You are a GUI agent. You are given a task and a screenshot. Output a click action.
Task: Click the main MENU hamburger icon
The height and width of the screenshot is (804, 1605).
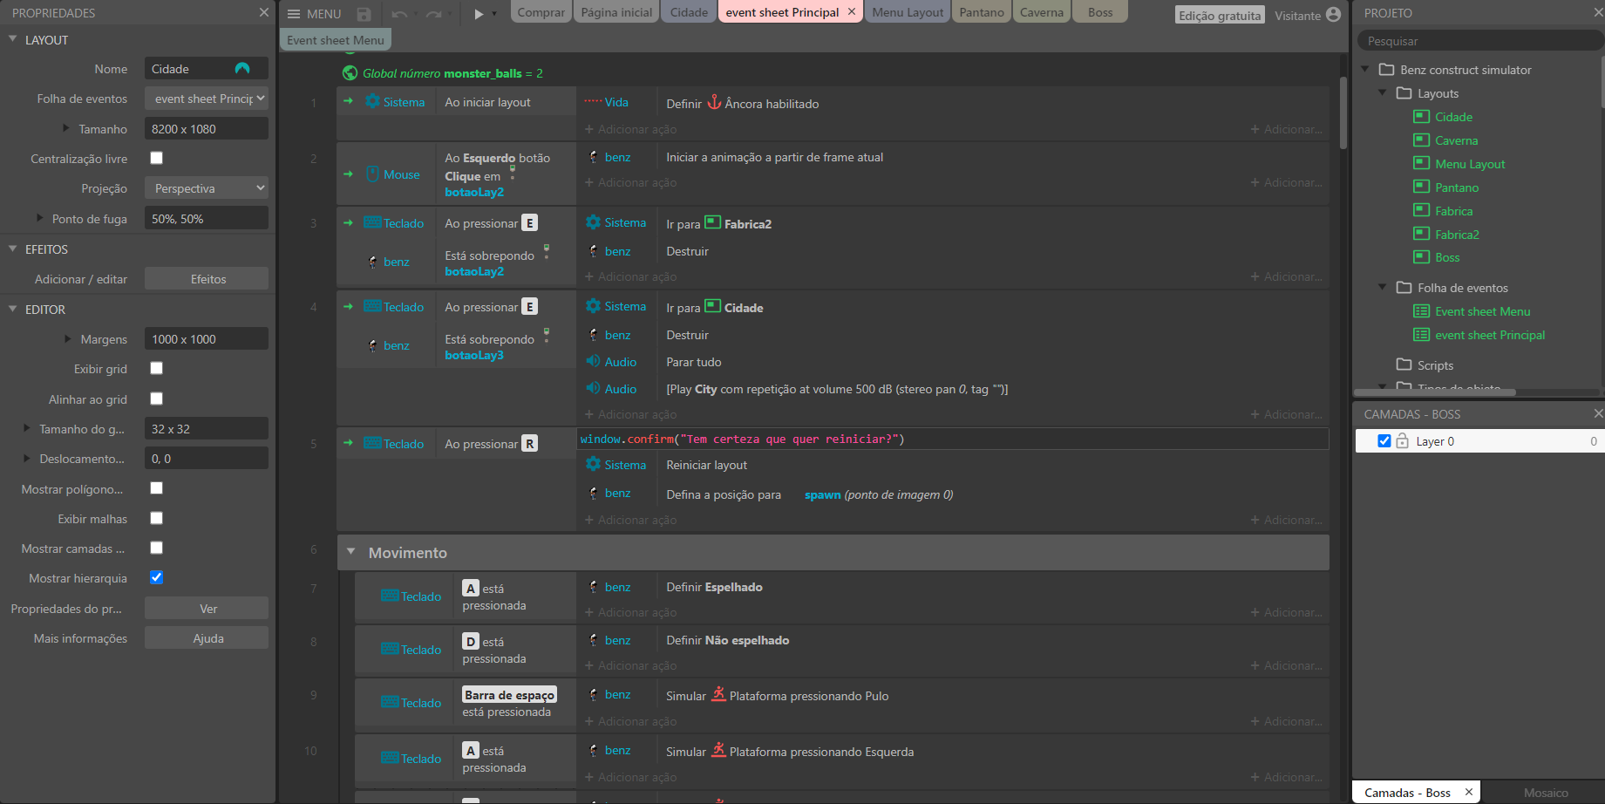point(294,14)
